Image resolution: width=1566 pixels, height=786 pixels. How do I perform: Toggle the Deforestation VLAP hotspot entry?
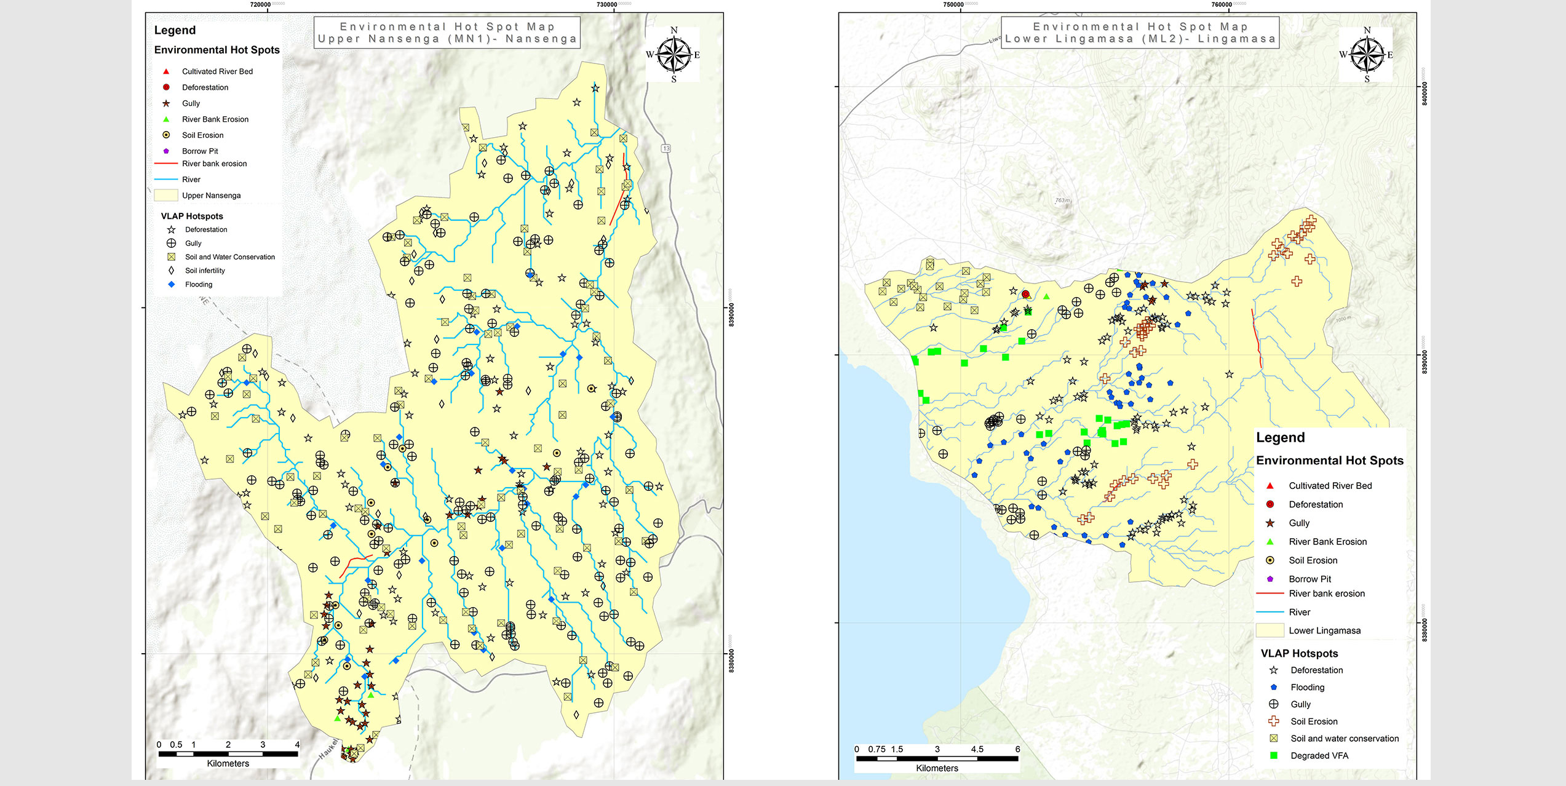pos(171,229)
